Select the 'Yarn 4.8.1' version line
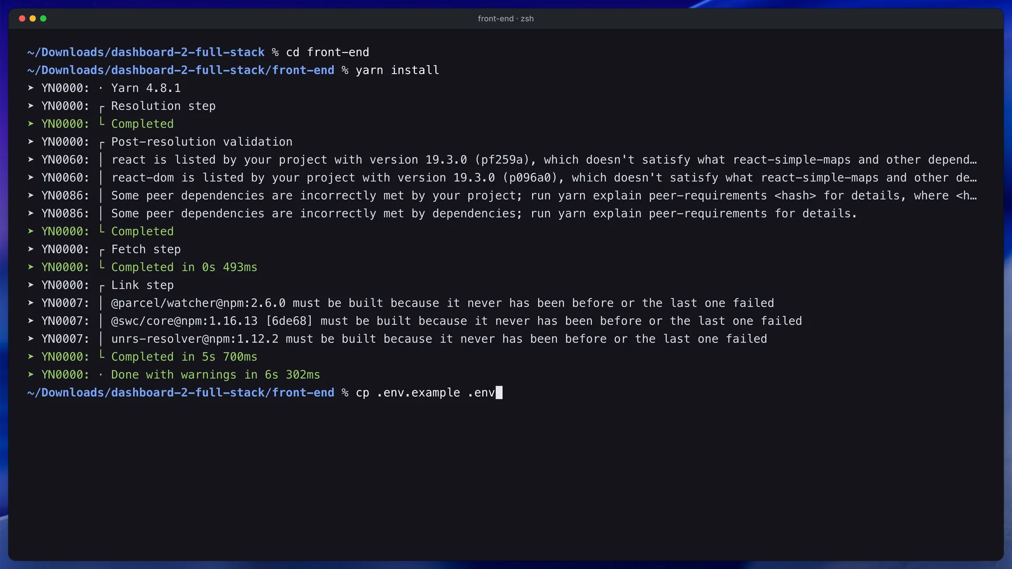 [x=146, y=88]
